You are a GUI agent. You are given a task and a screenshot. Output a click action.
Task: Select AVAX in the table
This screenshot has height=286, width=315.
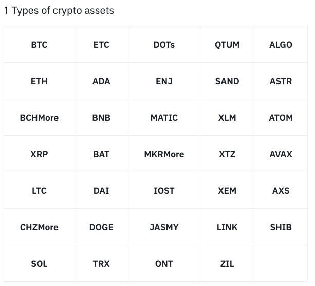[281, 154]
